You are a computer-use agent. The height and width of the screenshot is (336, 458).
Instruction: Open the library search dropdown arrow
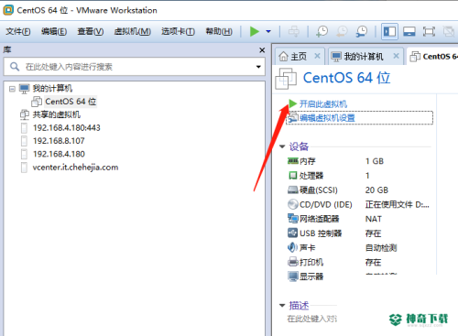point(258,67)
